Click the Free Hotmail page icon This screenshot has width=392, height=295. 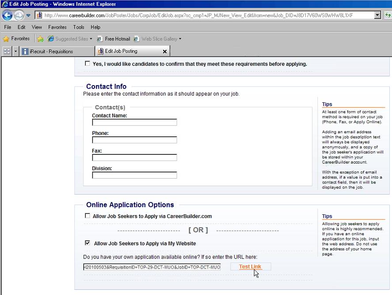click(99, 39)
